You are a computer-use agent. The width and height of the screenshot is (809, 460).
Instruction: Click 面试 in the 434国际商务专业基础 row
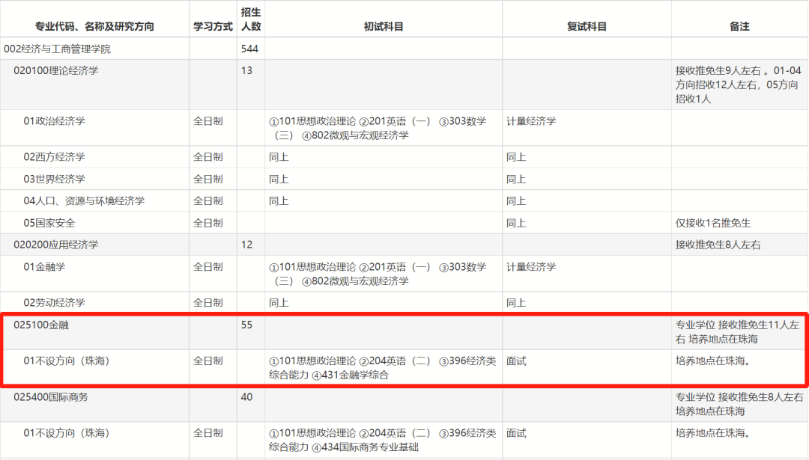516,433
